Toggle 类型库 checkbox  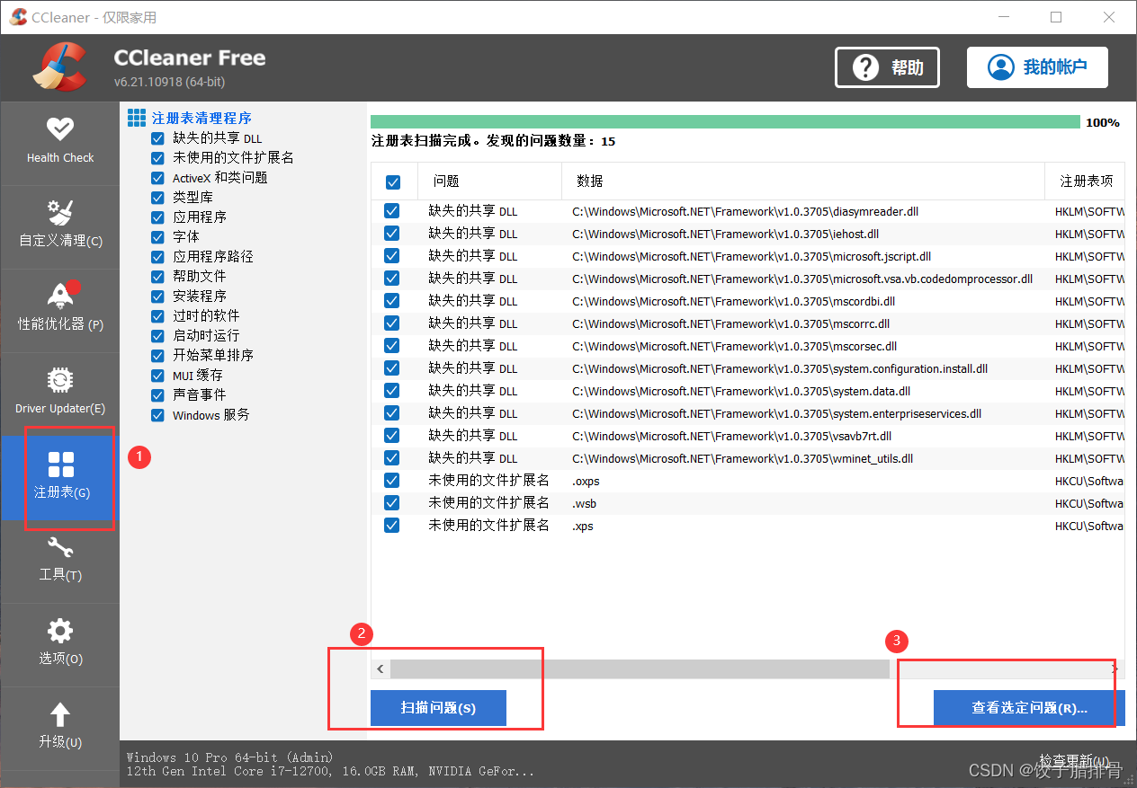(157, 198)
